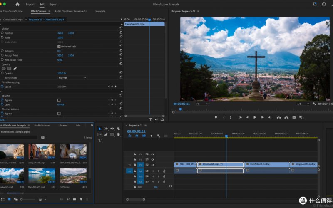
Task: Step back one frame
Action: 248,117
